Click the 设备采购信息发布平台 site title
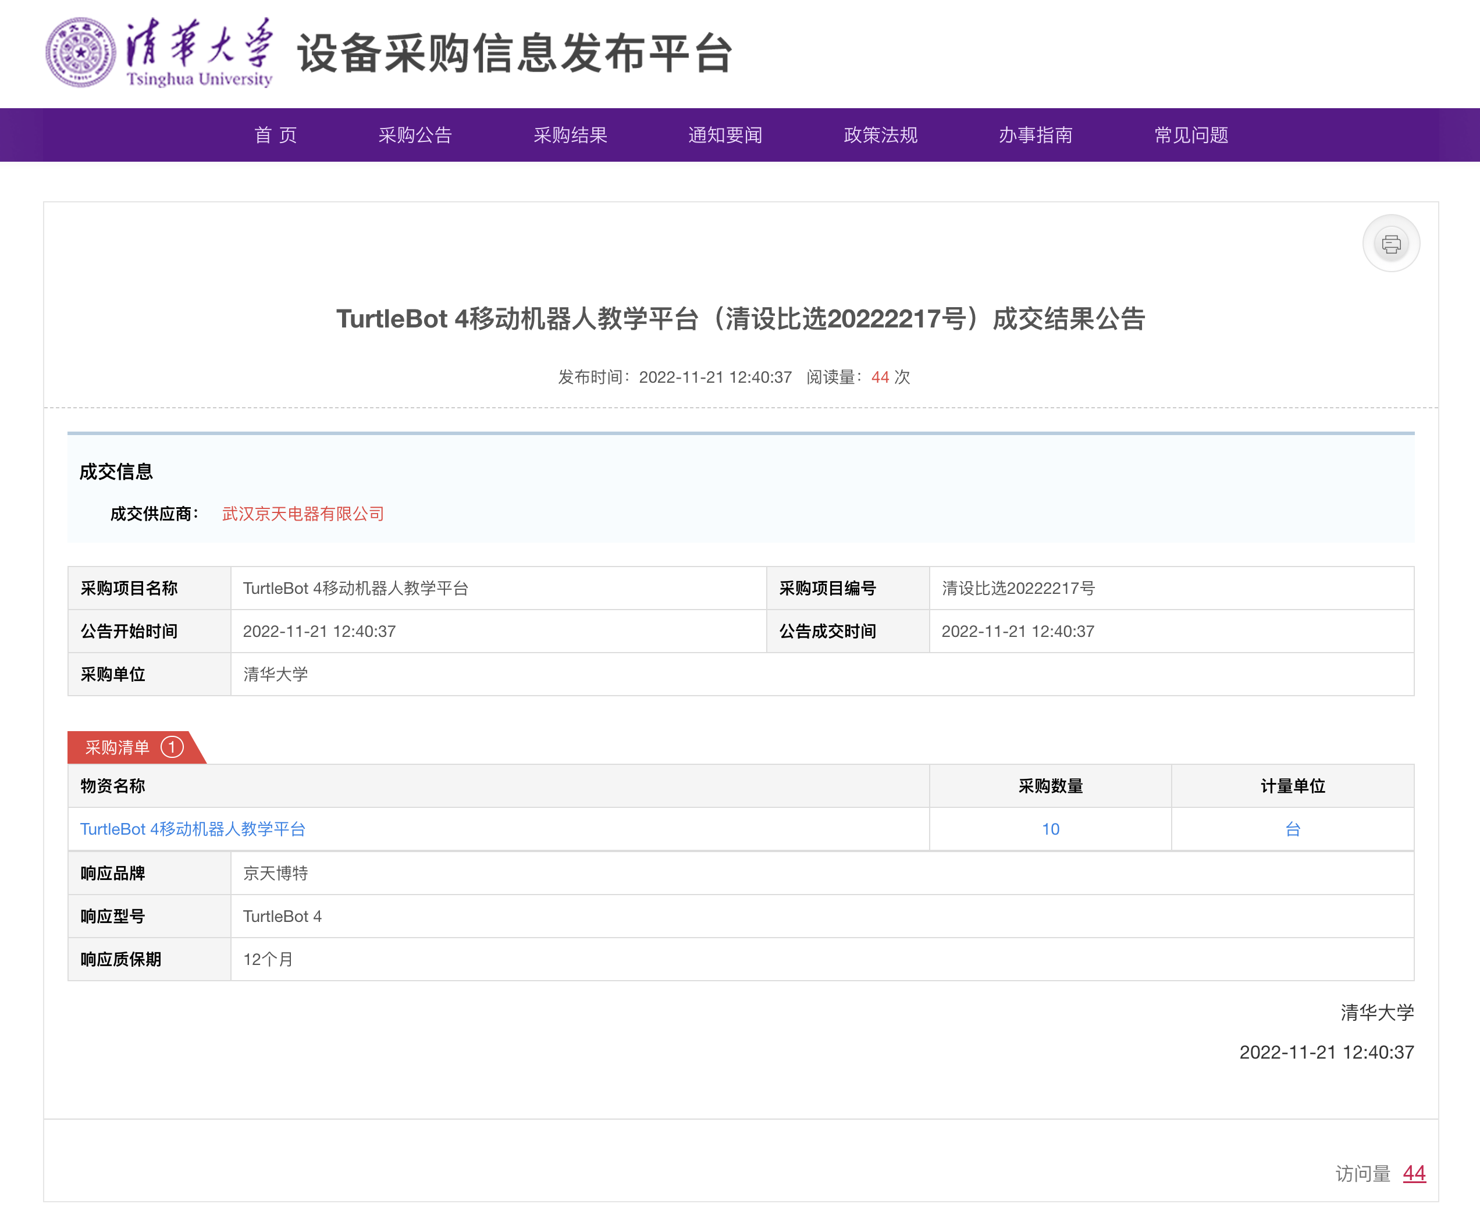The height and width of the screenshot is (1211, 1480). click(x=515, y=53)
